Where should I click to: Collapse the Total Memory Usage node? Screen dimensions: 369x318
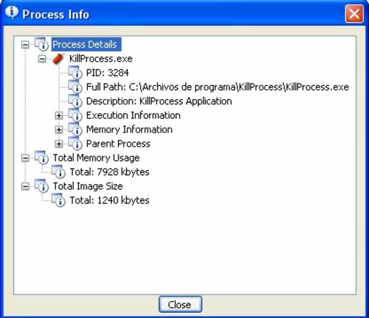point(25,158)
